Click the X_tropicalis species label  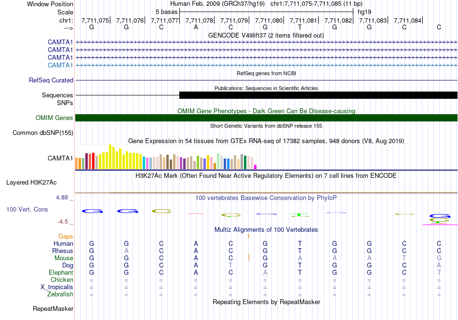[x=57, y=287]
